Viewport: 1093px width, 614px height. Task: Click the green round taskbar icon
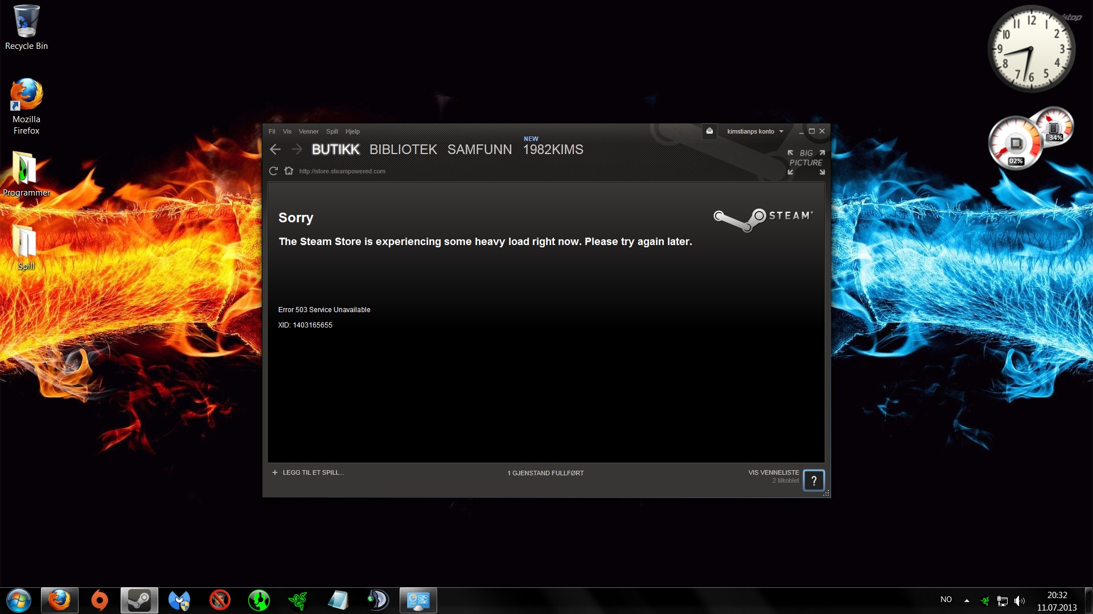pos(259,600)
